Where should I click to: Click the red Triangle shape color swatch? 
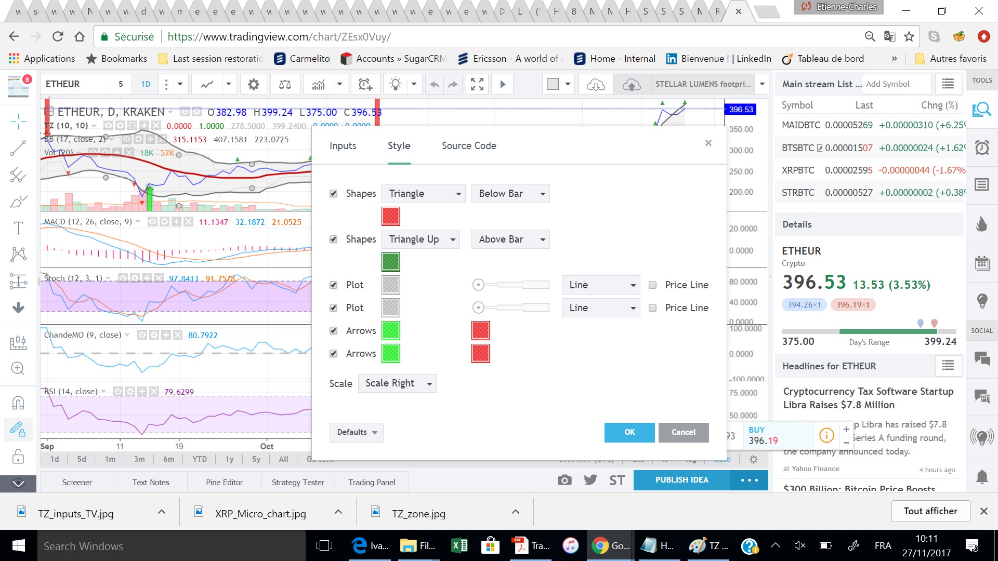(x=391, y=216)
